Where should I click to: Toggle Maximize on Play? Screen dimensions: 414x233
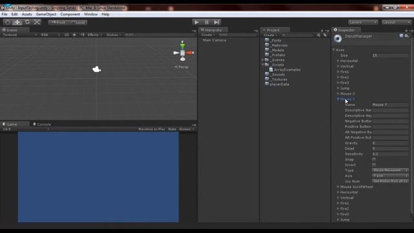click(x=151, y=129)
